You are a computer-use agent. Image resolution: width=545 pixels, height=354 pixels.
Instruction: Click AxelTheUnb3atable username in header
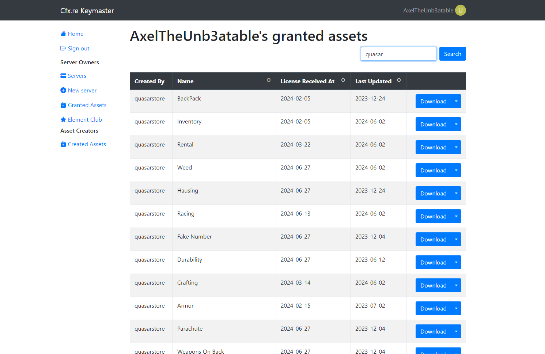[x=428, y=11]
